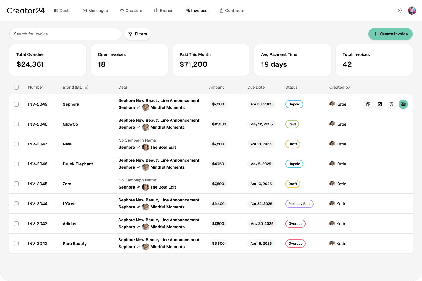Open the user profile avatar menu
This screenshot has width=422, height=281.
click(x=412, y=11)
